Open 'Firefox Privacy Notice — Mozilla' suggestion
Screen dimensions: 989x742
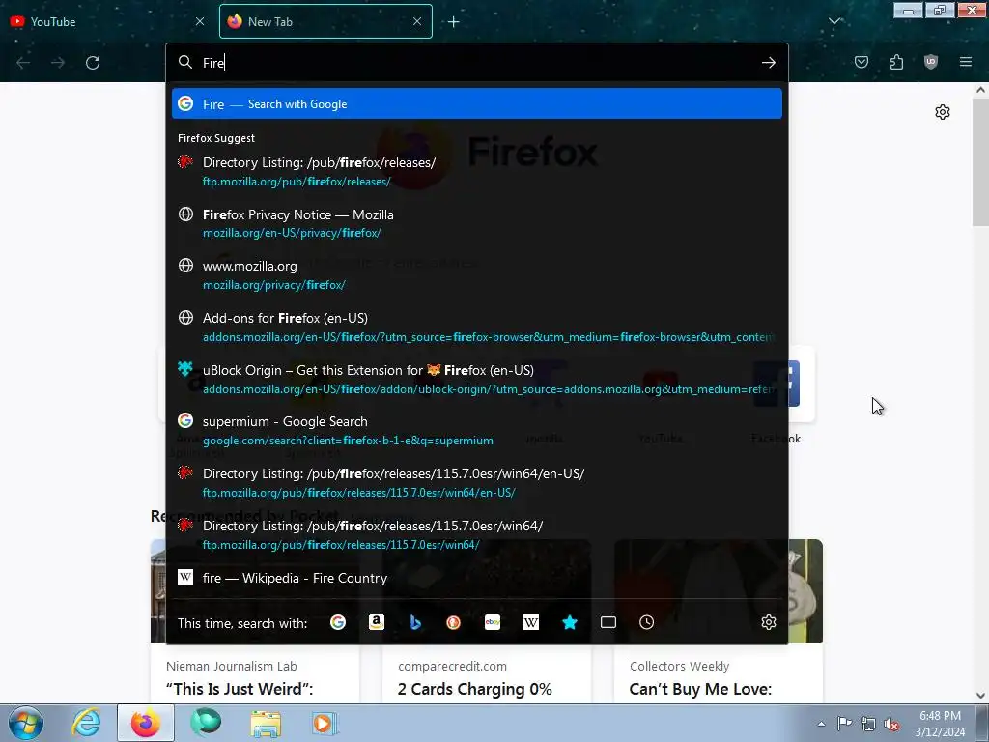point(477,223)
